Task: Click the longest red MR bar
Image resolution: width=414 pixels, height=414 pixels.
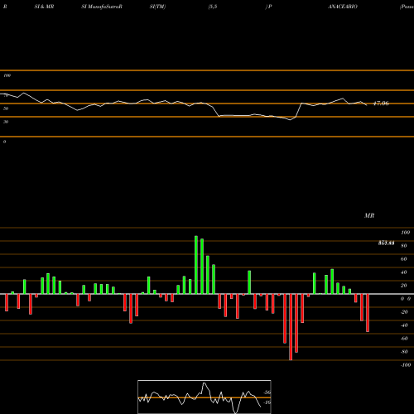Action: click(291, 327)
